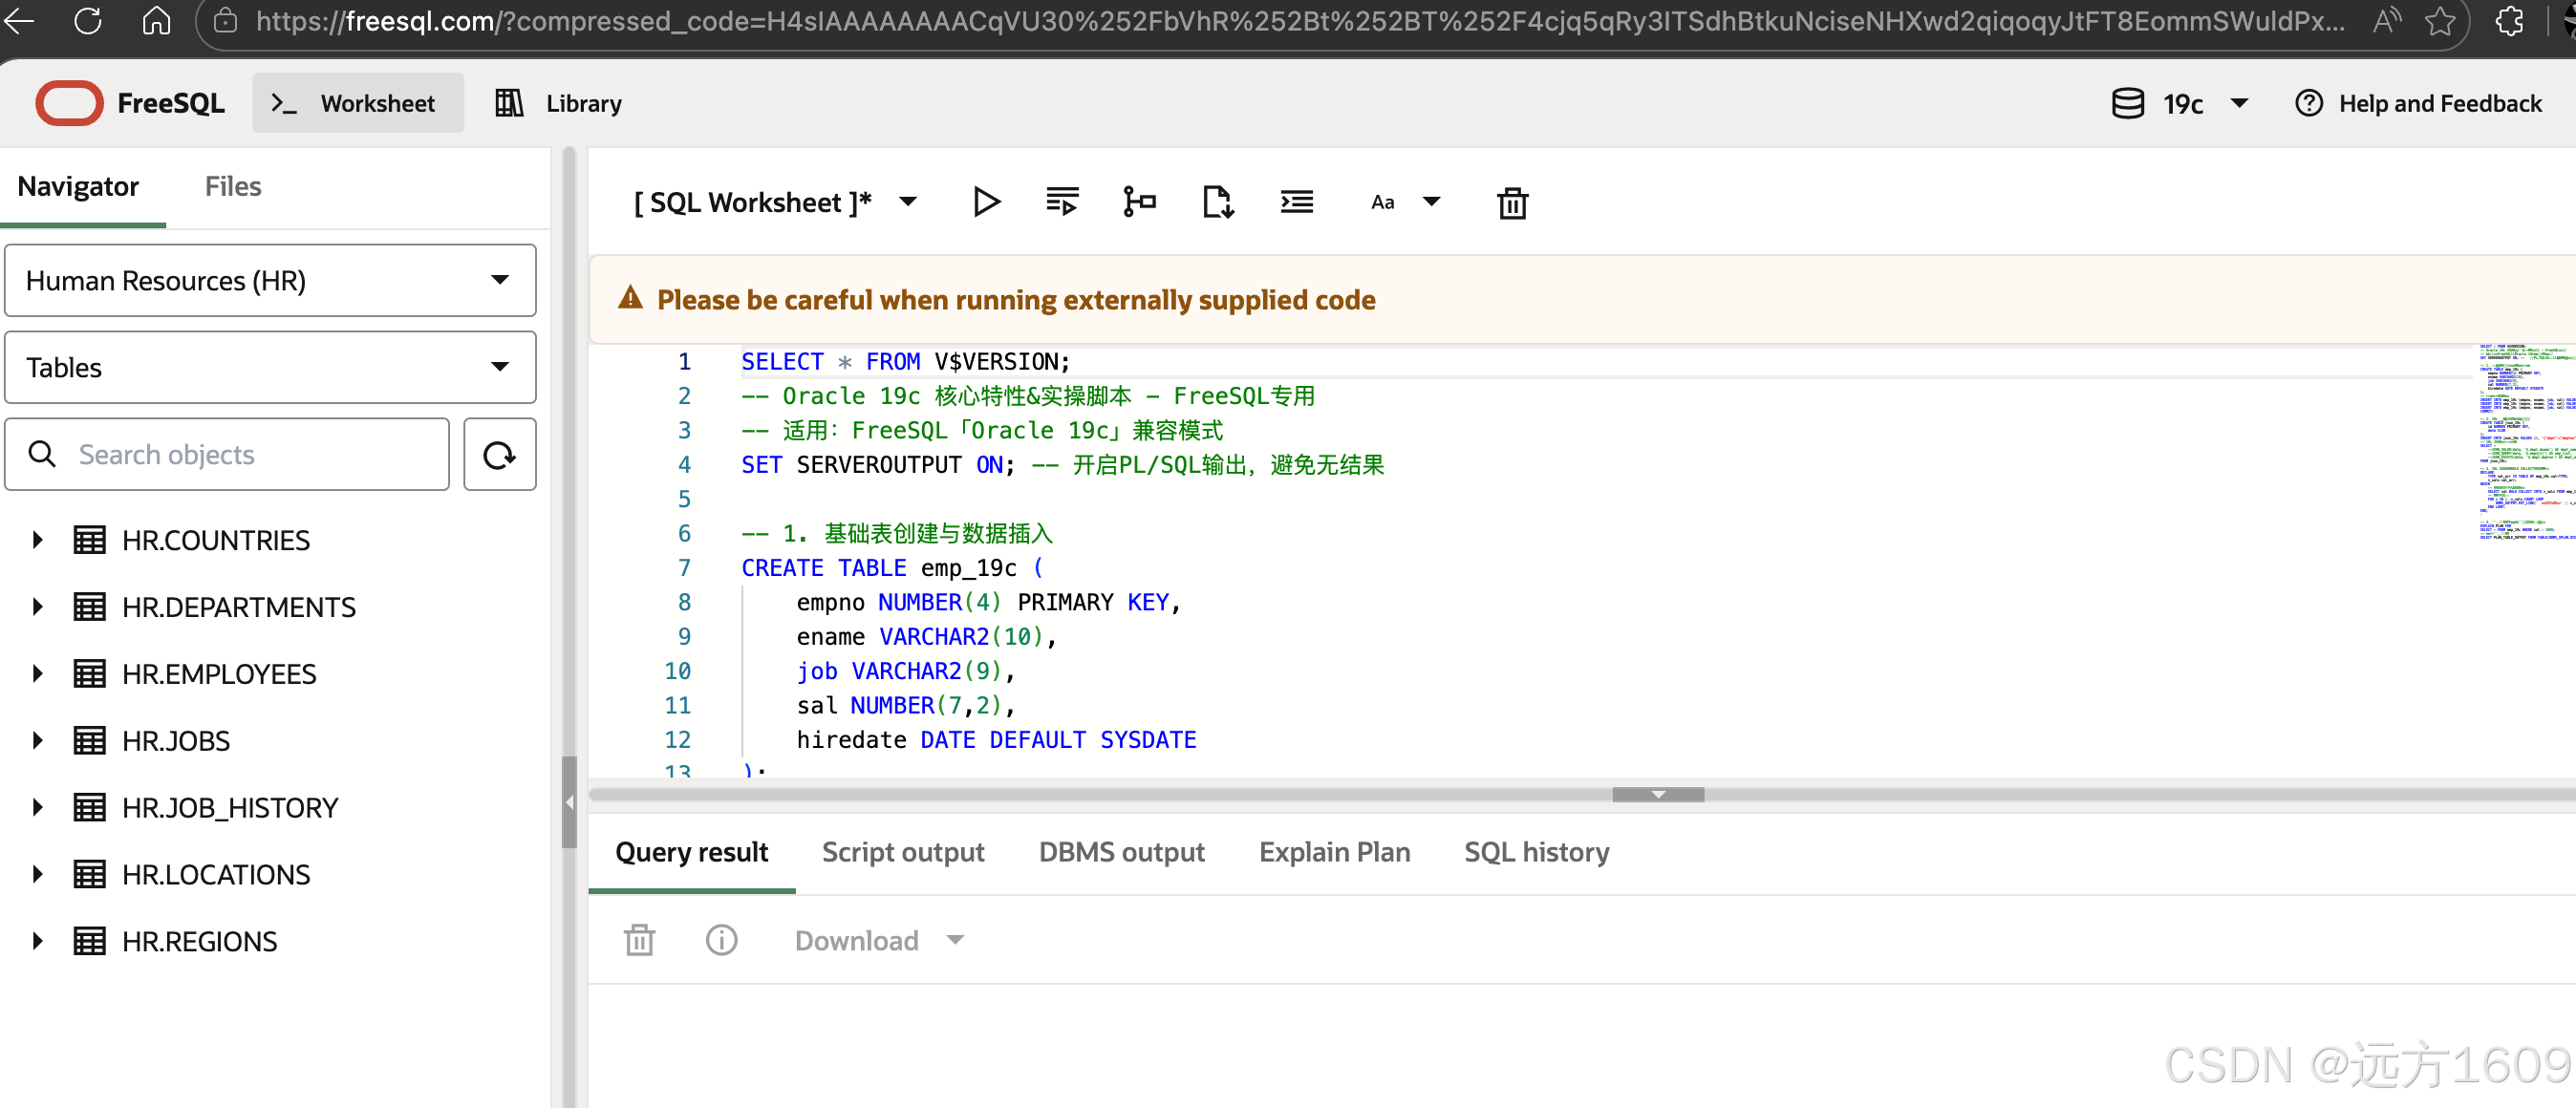Screen dimensions: 2576x1108
Task: Click the Run Script toolbar icon
Action: point(1062,202)
